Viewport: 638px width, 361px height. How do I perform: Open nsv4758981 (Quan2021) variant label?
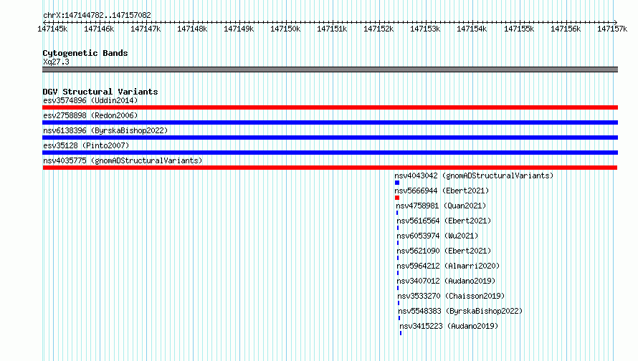coord(441,206)
